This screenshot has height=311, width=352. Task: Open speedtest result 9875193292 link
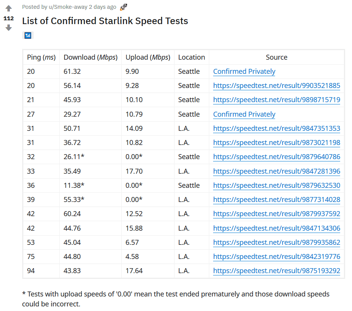point(276,271)
